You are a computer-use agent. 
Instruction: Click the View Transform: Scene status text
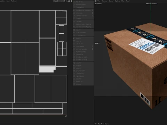pos(102,124)
